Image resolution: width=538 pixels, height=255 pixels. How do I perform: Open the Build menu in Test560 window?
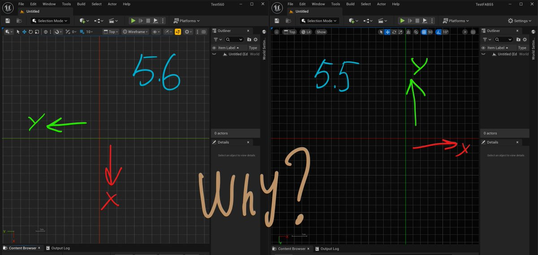pyautogui.click(x=81, y=4)
